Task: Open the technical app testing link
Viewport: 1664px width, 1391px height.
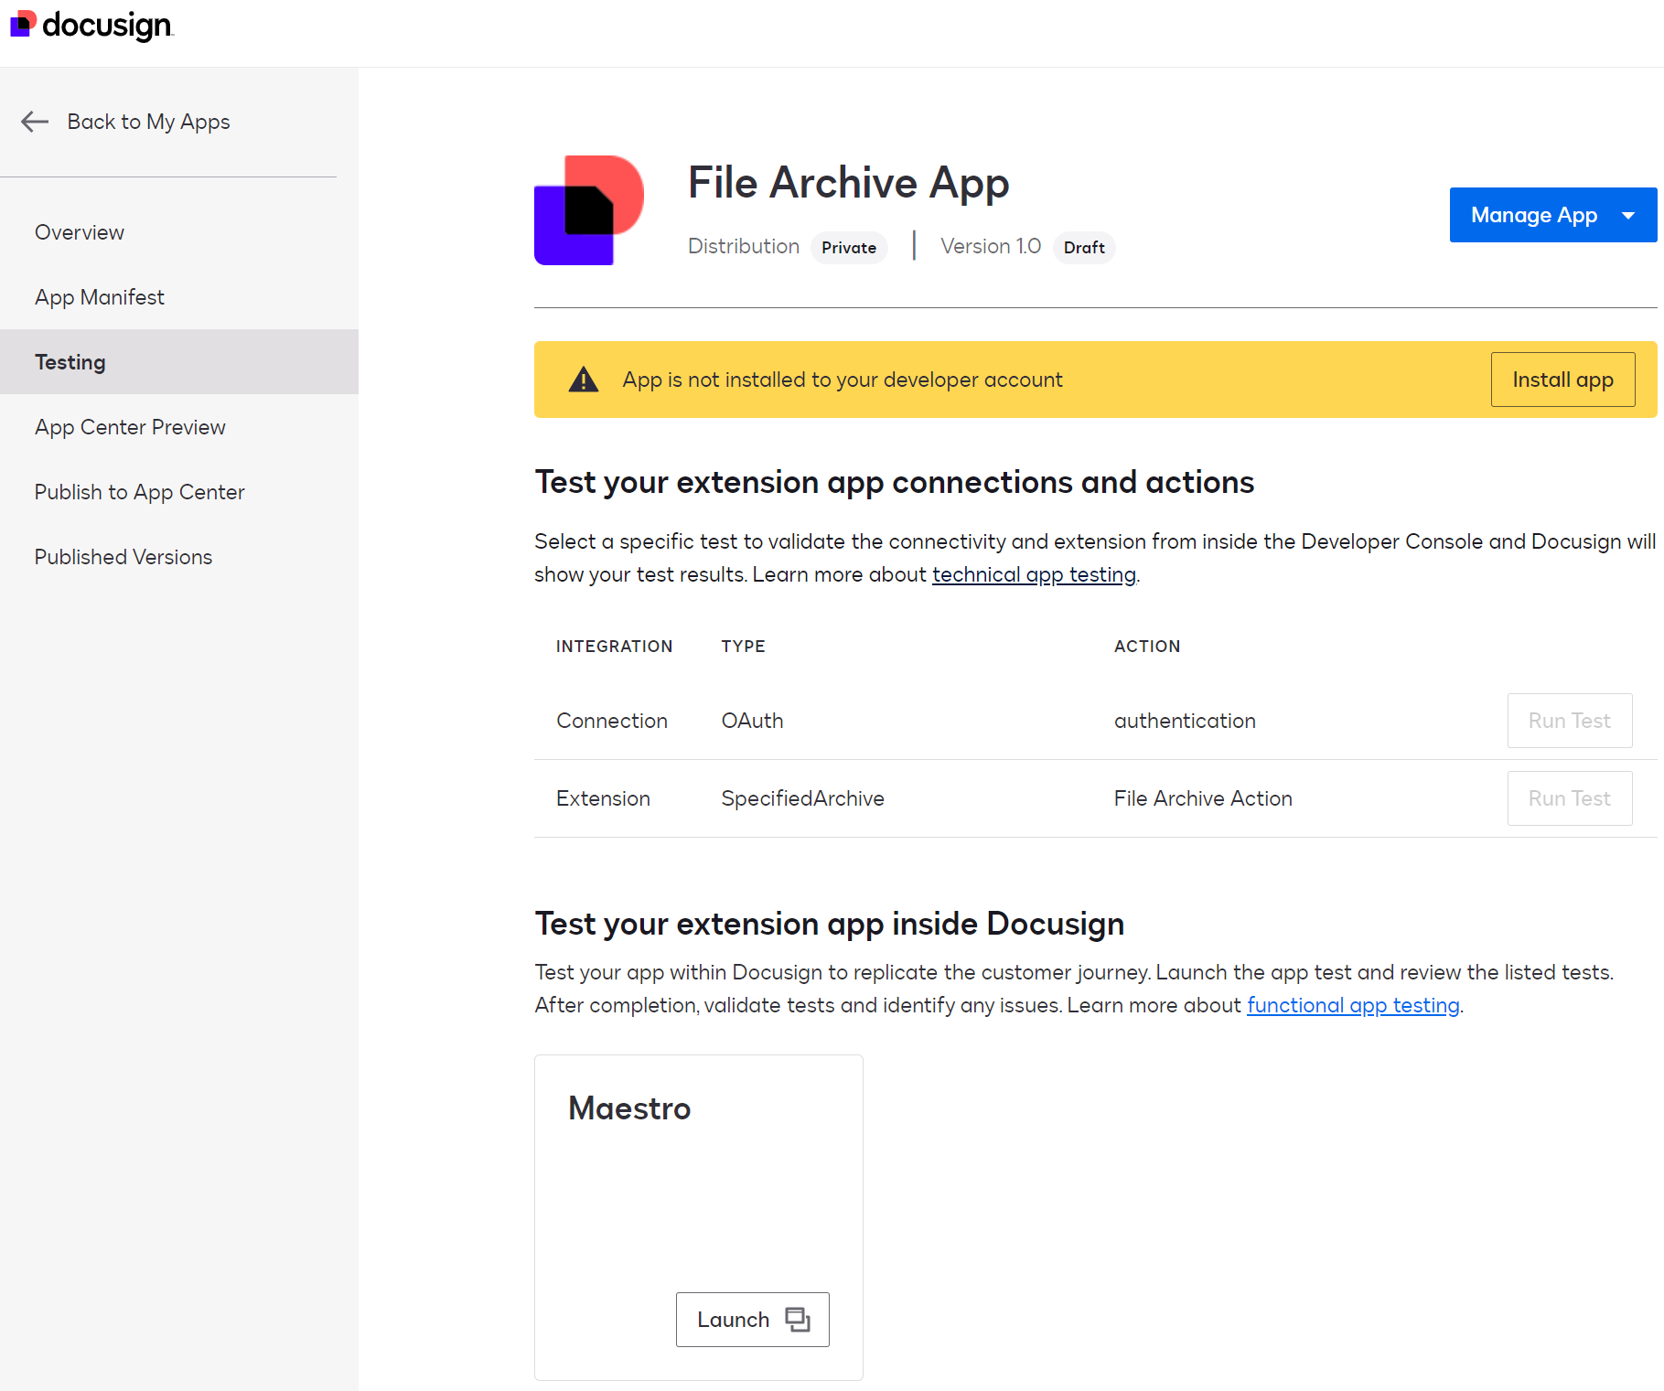Action: 1034,574
